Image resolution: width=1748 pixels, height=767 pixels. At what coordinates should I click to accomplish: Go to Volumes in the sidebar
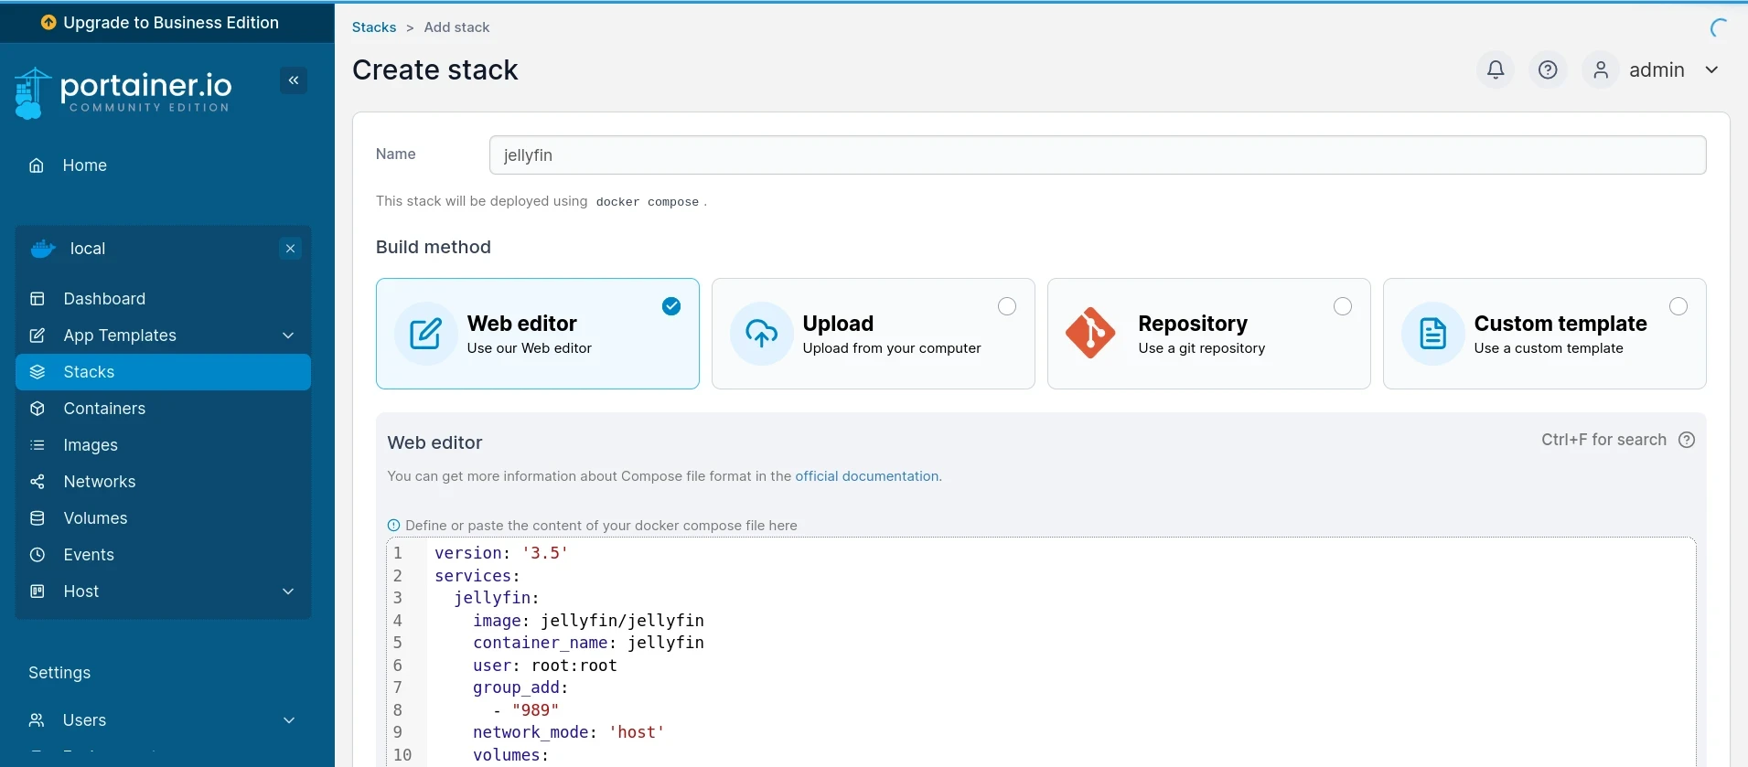pyautogui.click(x=95, y=518)
